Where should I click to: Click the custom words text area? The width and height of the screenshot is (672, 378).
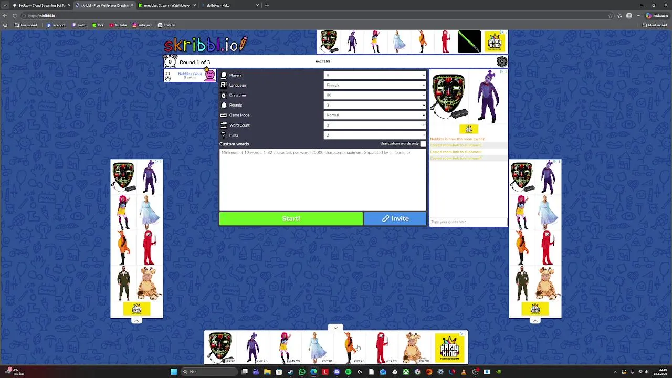tap(323, 179)
